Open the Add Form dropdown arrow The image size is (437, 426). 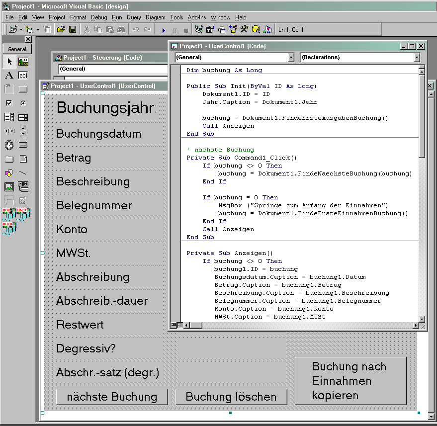[38, 29]
